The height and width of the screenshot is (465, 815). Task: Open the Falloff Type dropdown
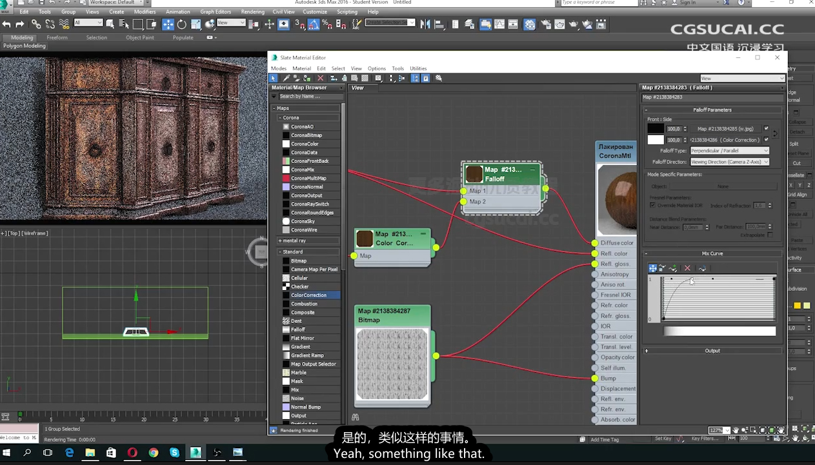pos(729,151)
